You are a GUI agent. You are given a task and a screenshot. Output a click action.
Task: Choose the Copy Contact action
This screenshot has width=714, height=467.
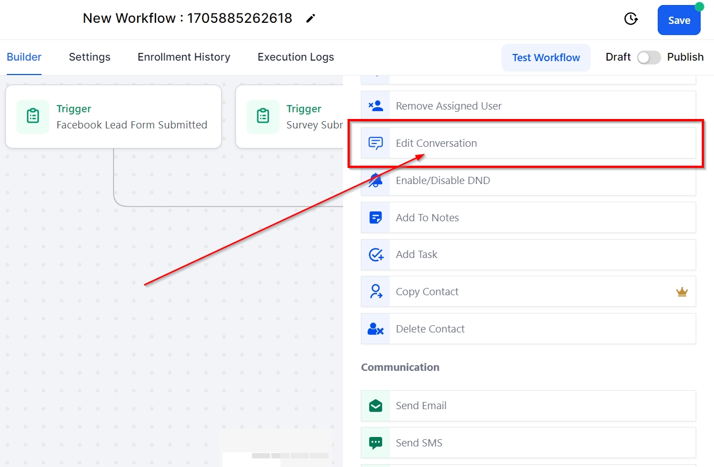coord(427,292)
